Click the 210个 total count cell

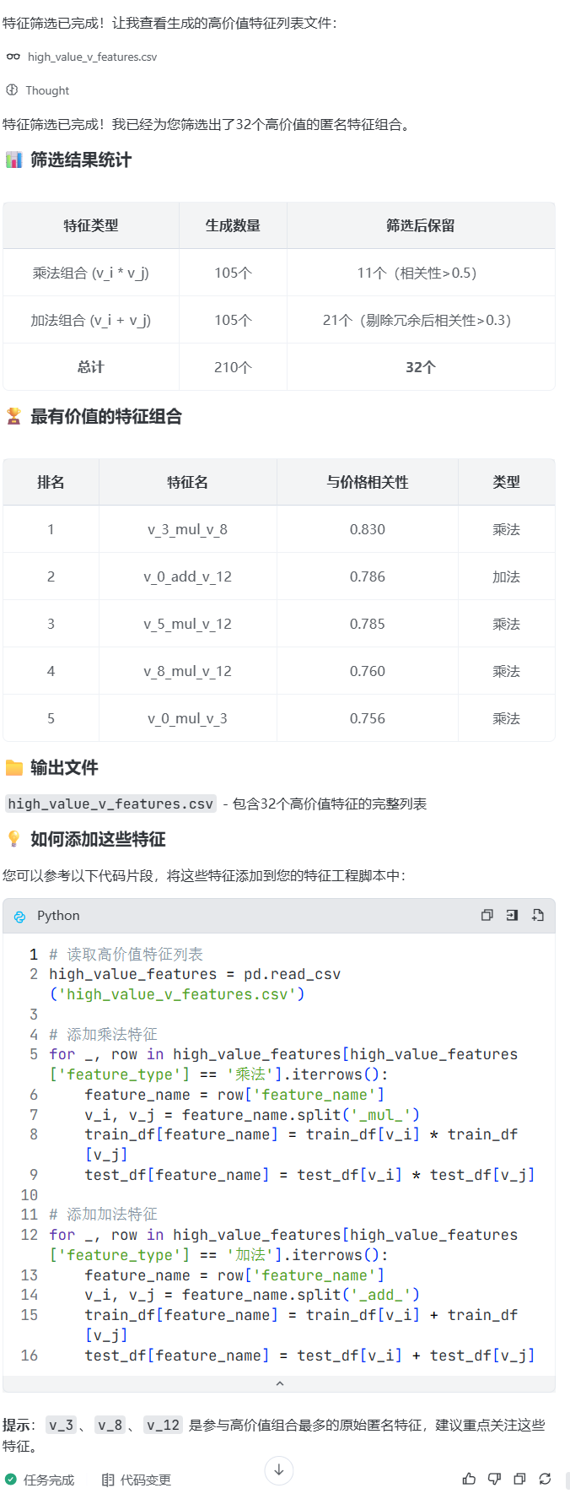(233, 367)
